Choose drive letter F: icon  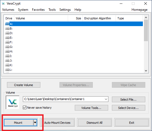point(7,42)
